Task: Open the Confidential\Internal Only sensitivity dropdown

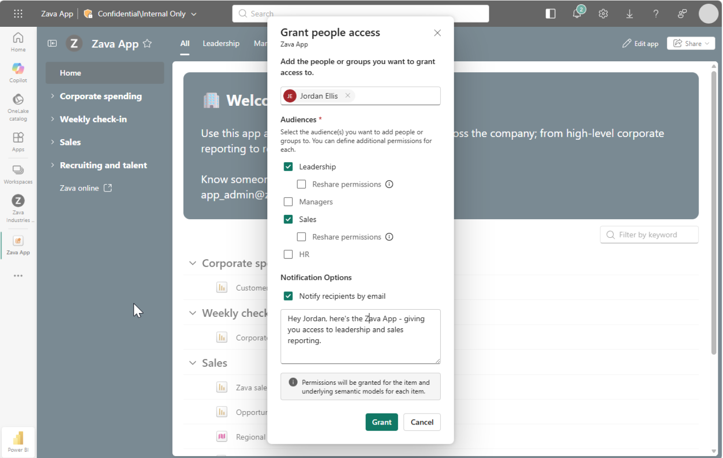Action: click(x=140, y=14)
